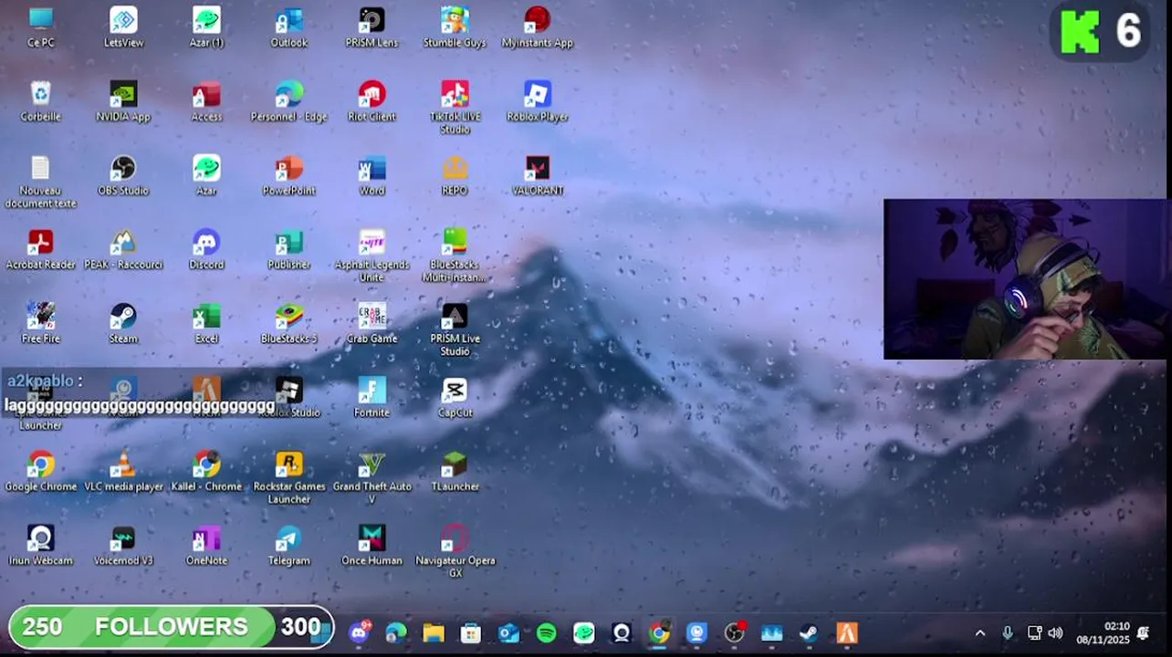Image resolution: width=1172 pixels, height=657 pixels.
Task: Launch PRISM Lens from desktop
Action: click(371, 26)
